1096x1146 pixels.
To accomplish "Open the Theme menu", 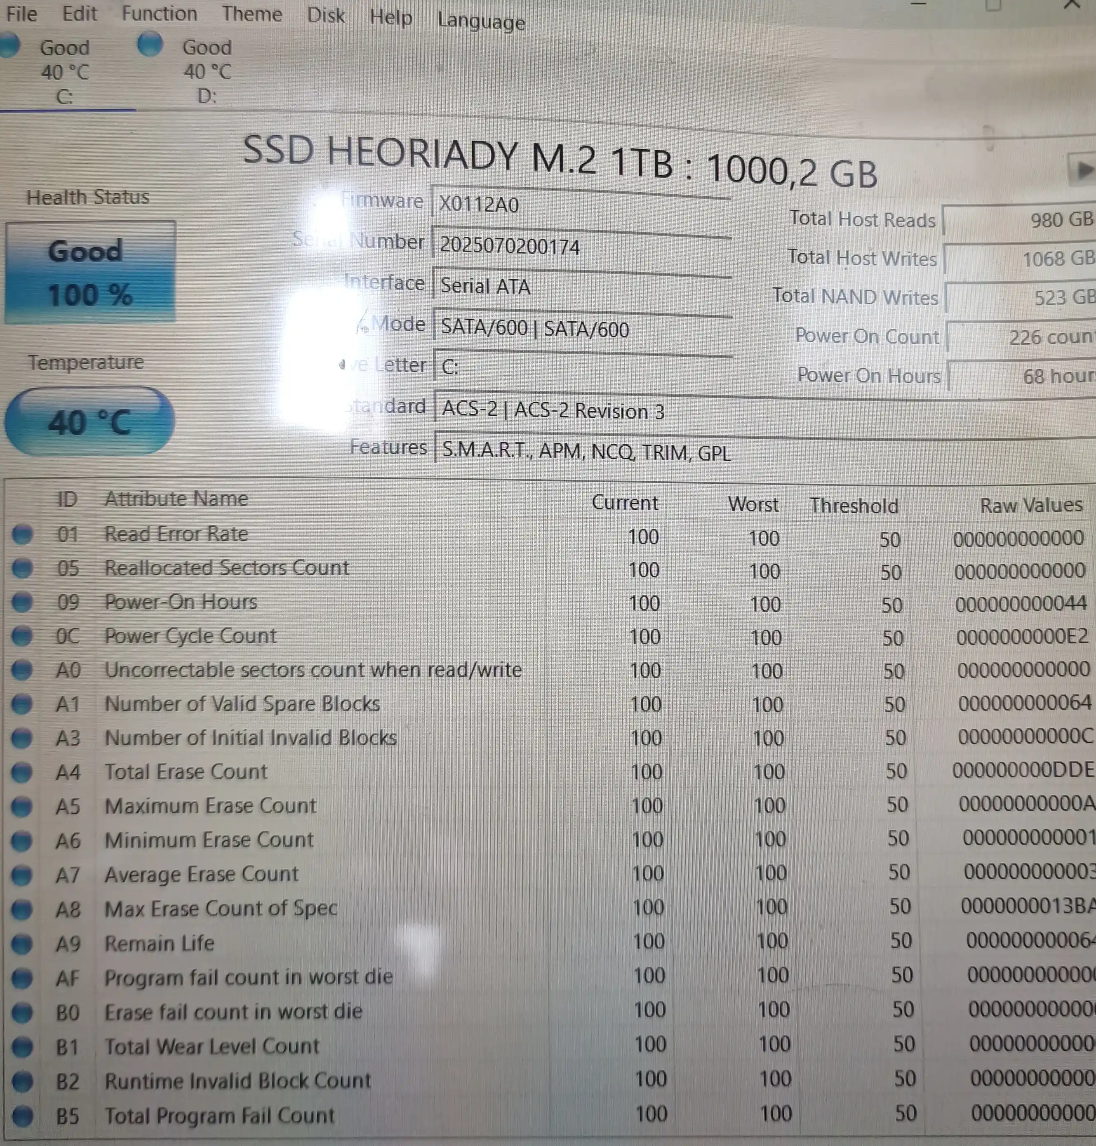I will (252, 14).
